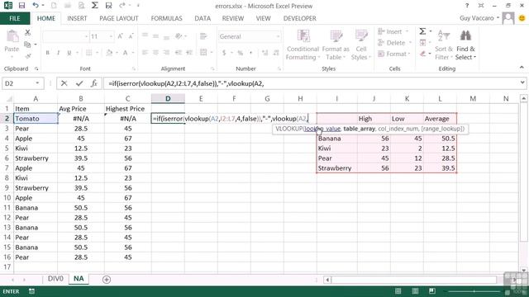This screenshot has width=529, height=297.
Task: Open the Delete cells dropdown
Action: 410,43
